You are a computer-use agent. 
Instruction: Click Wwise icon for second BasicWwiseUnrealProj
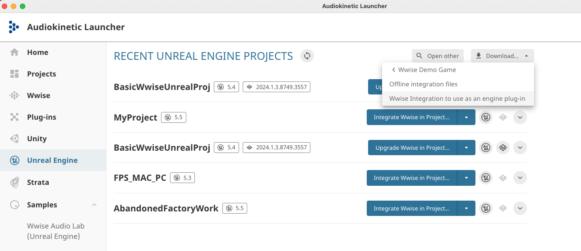[x=503, y=148]
